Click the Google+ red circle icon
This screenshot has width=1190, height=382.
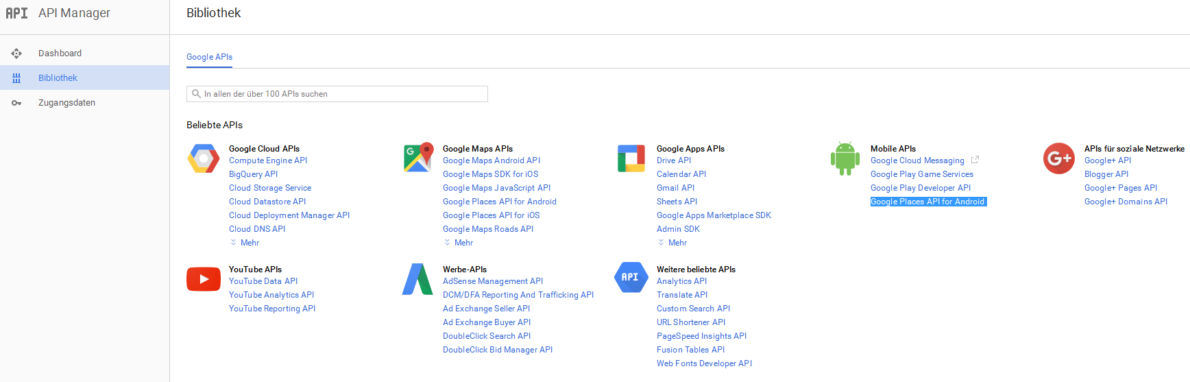click(1059, 158)
